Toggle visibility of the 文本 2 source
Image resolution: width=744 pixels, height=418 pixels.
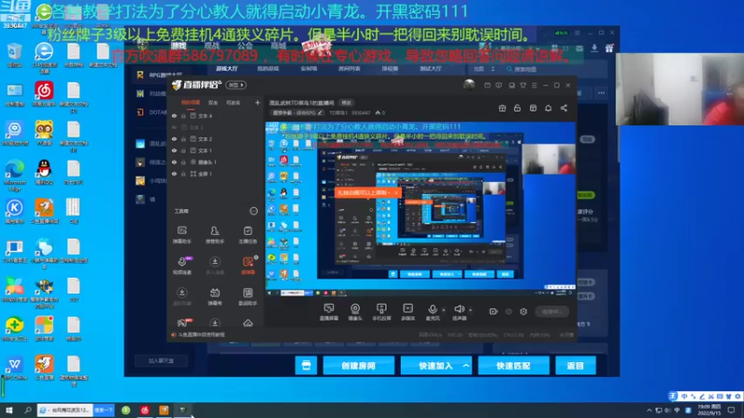click(x=174, y=138)
